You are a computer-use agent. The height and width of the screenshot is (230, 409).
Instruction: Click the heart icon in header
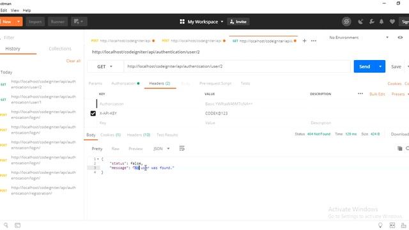[392, 22]
